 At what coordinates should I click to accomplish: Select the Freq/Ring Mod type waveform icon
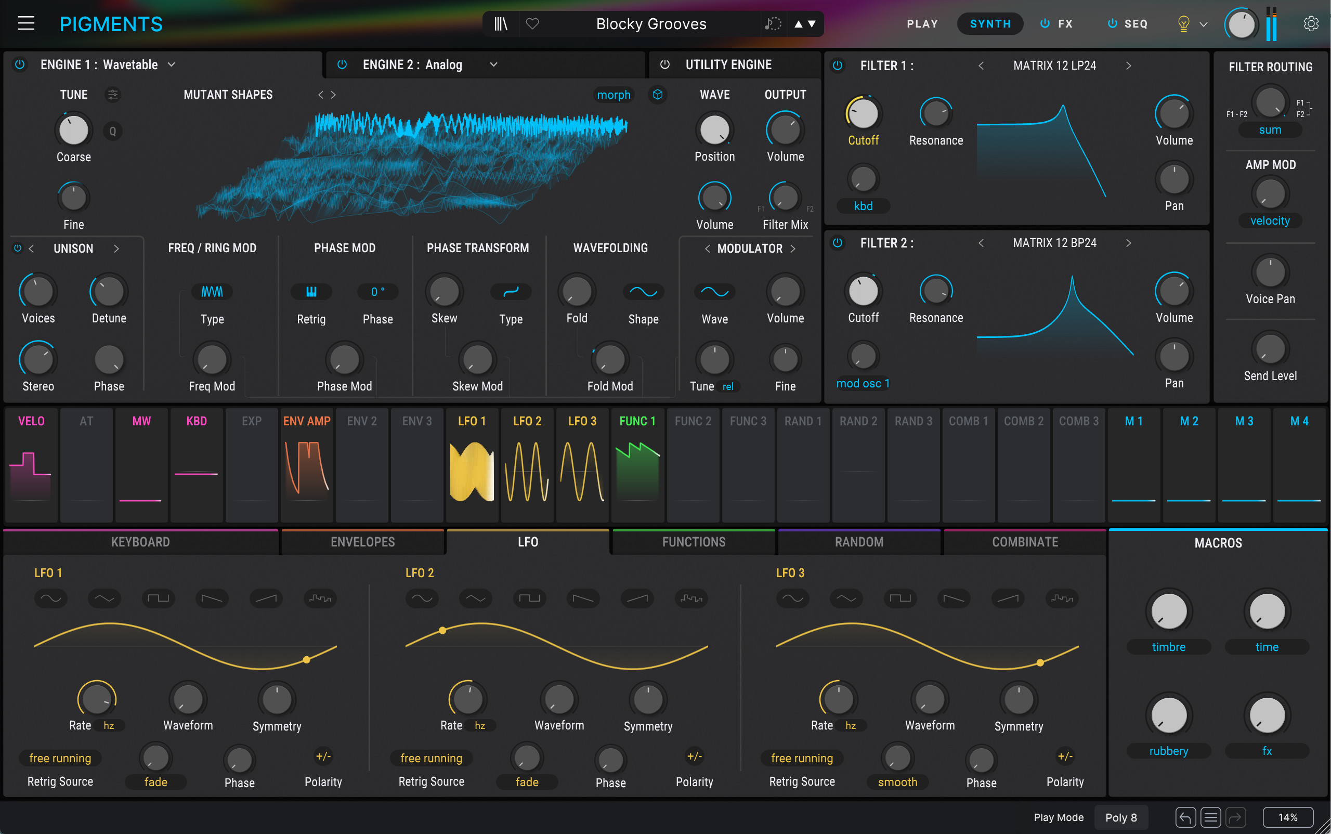(x=212, y=292)
